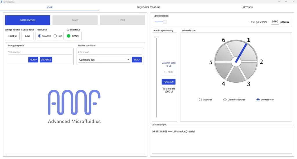Open the Sequence Recording tab
Viewport: 297px width, 159px height.
[148, 7]
